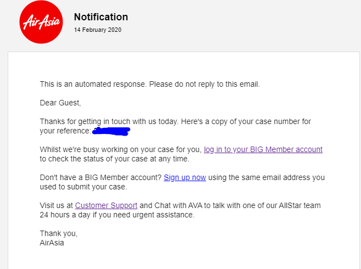This screenshot has width=361, height=269.
Task: Click the Thank you closing text
Action: click(x=59, y=233)
